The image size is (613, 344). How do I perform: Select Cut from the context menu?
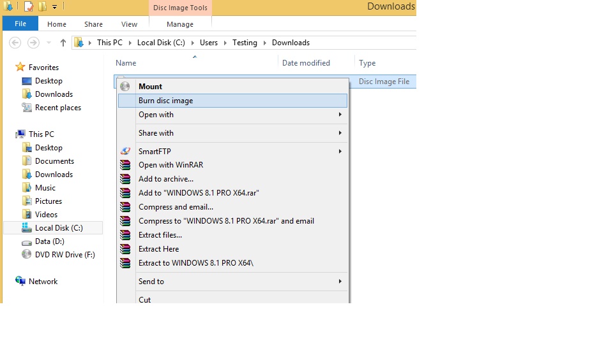pos(232,298)
